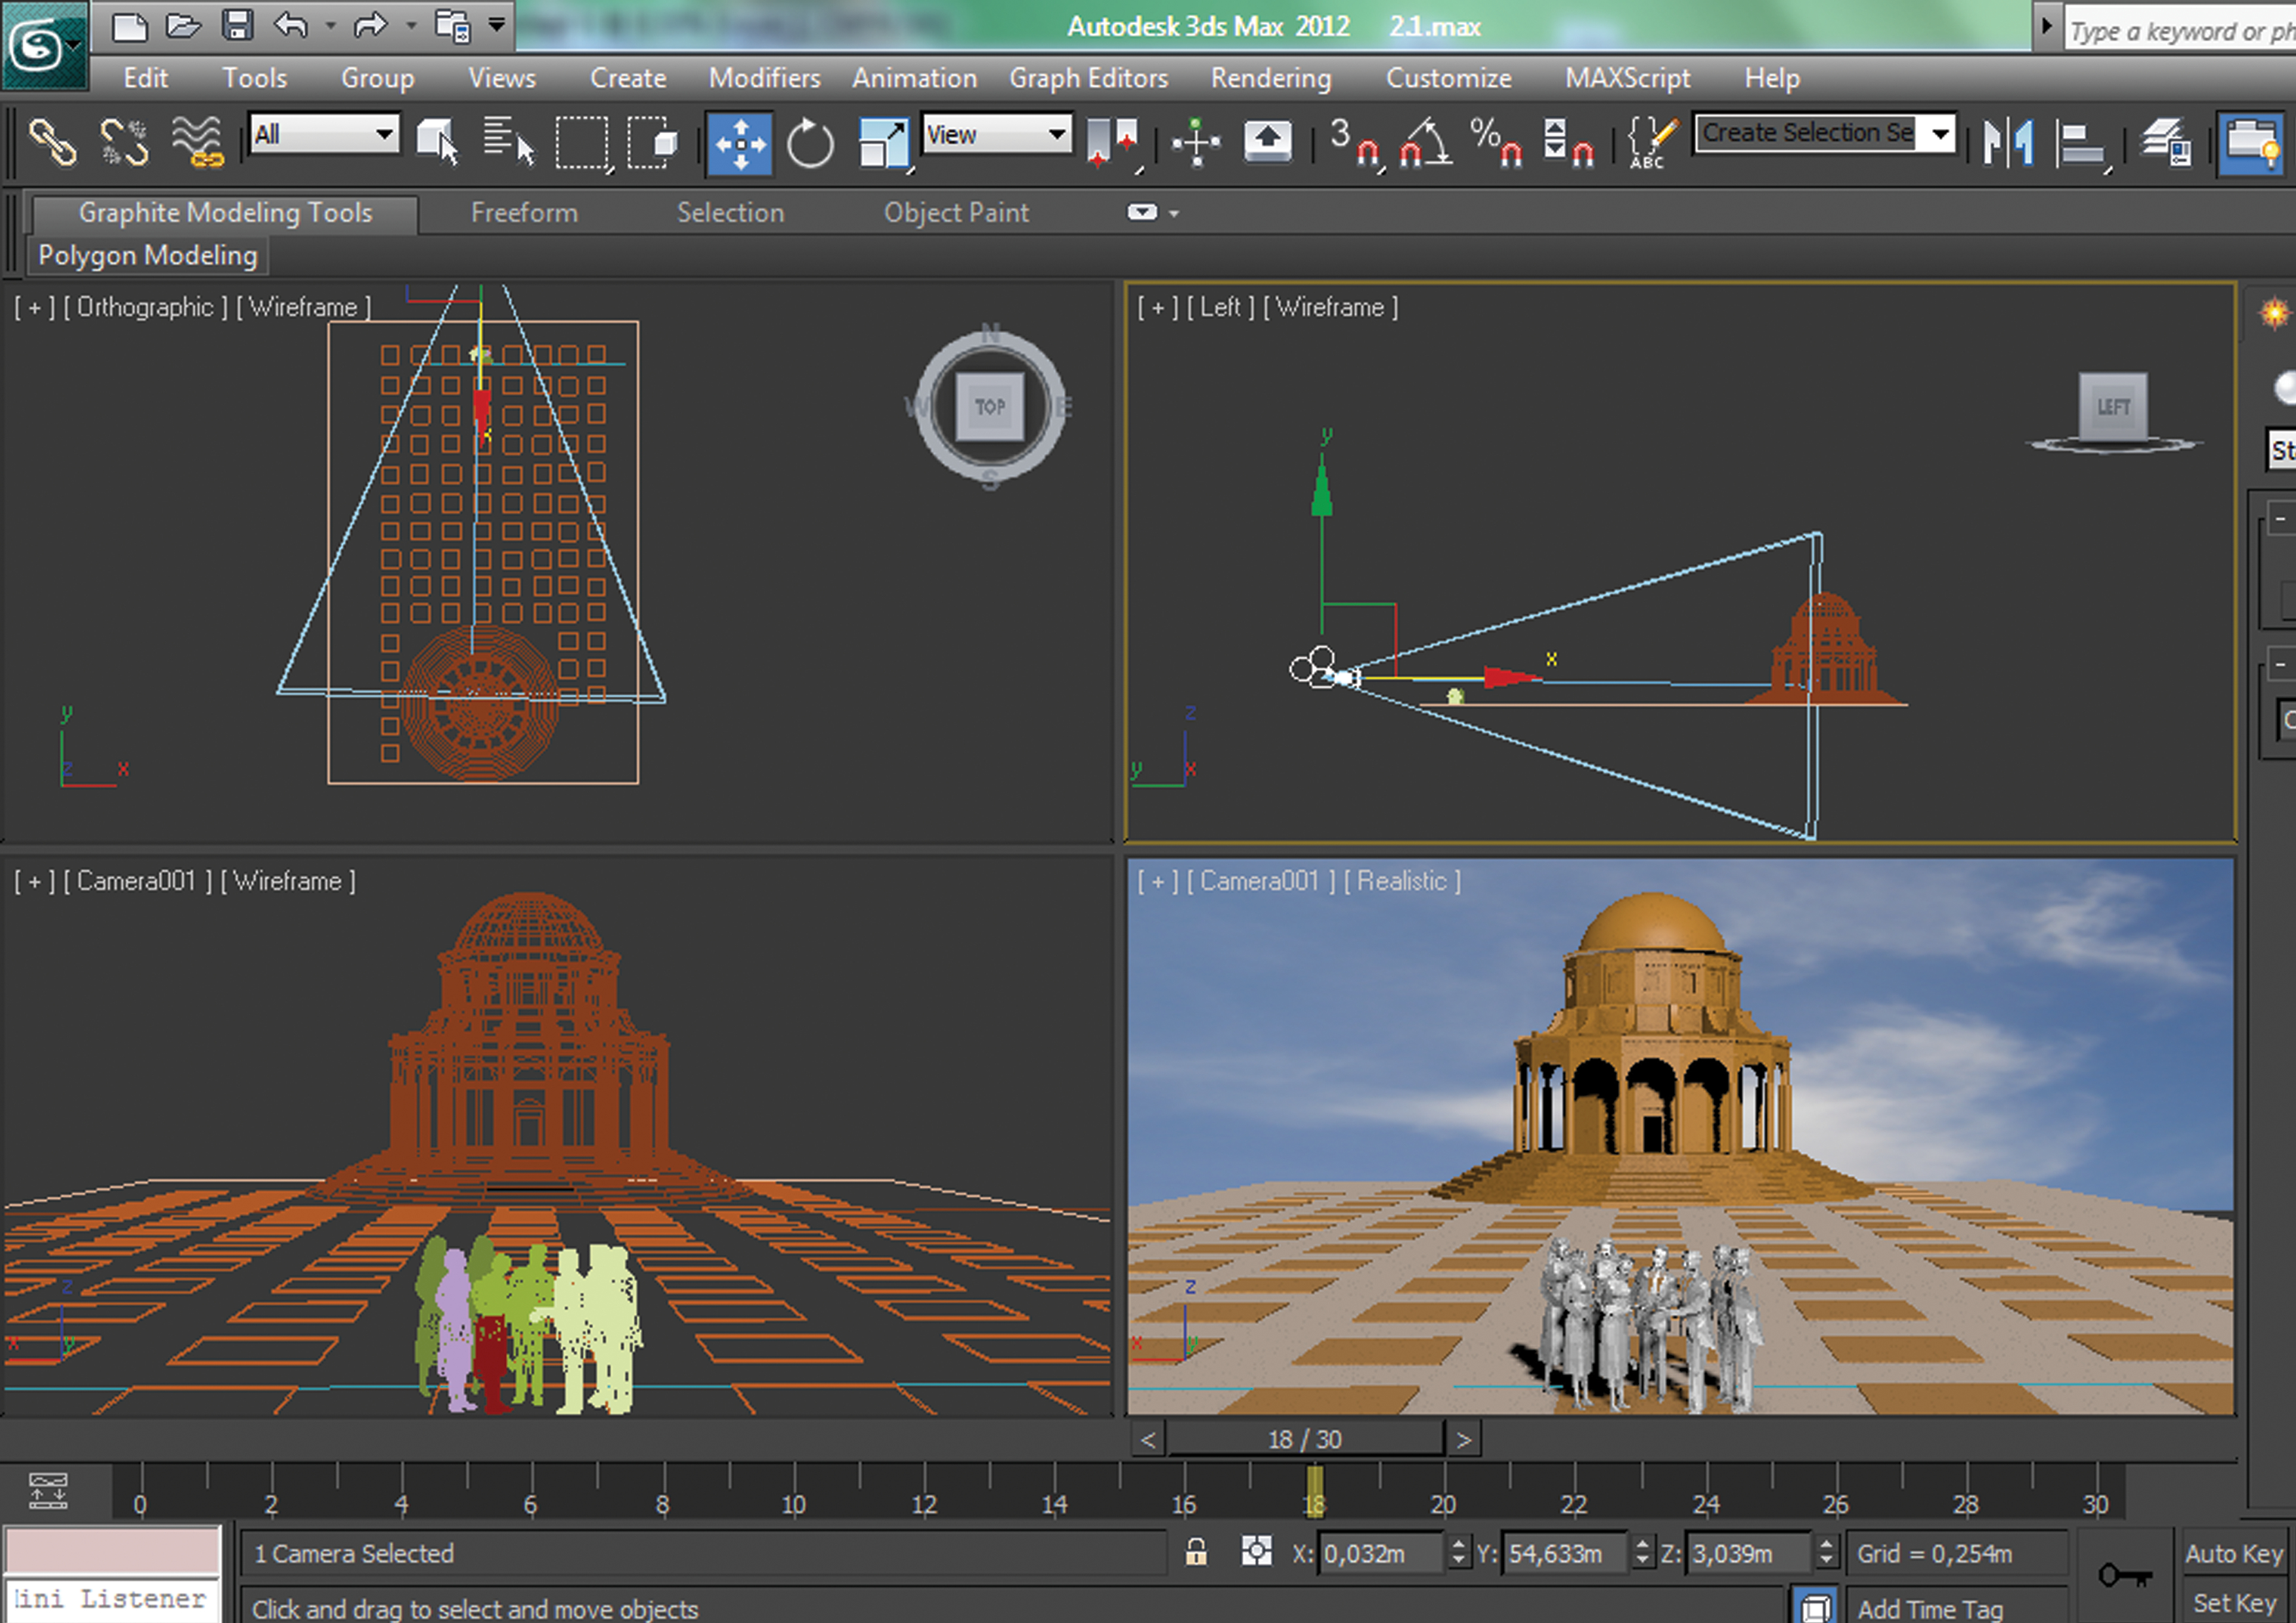Click time slider 18 / 30

click(x=1305, y=1440)
